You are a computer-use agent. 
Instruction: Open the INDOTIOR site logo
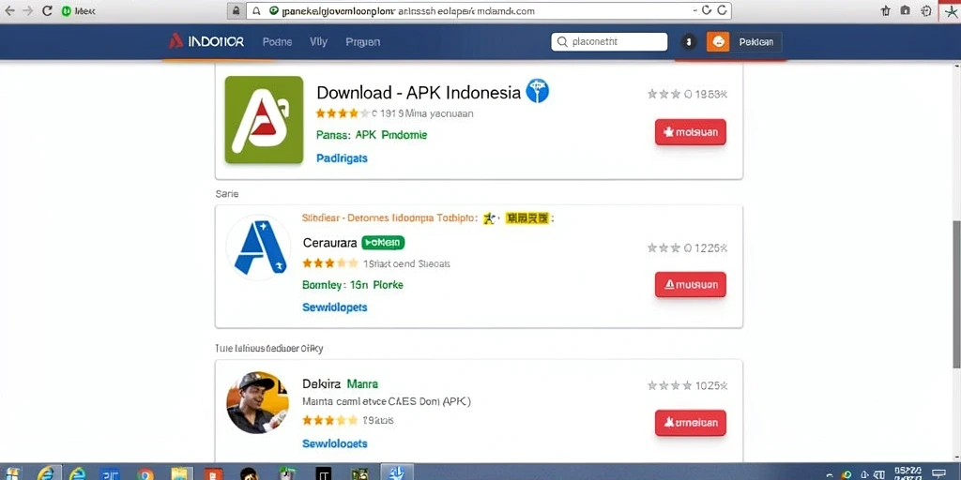click(206, 41)
